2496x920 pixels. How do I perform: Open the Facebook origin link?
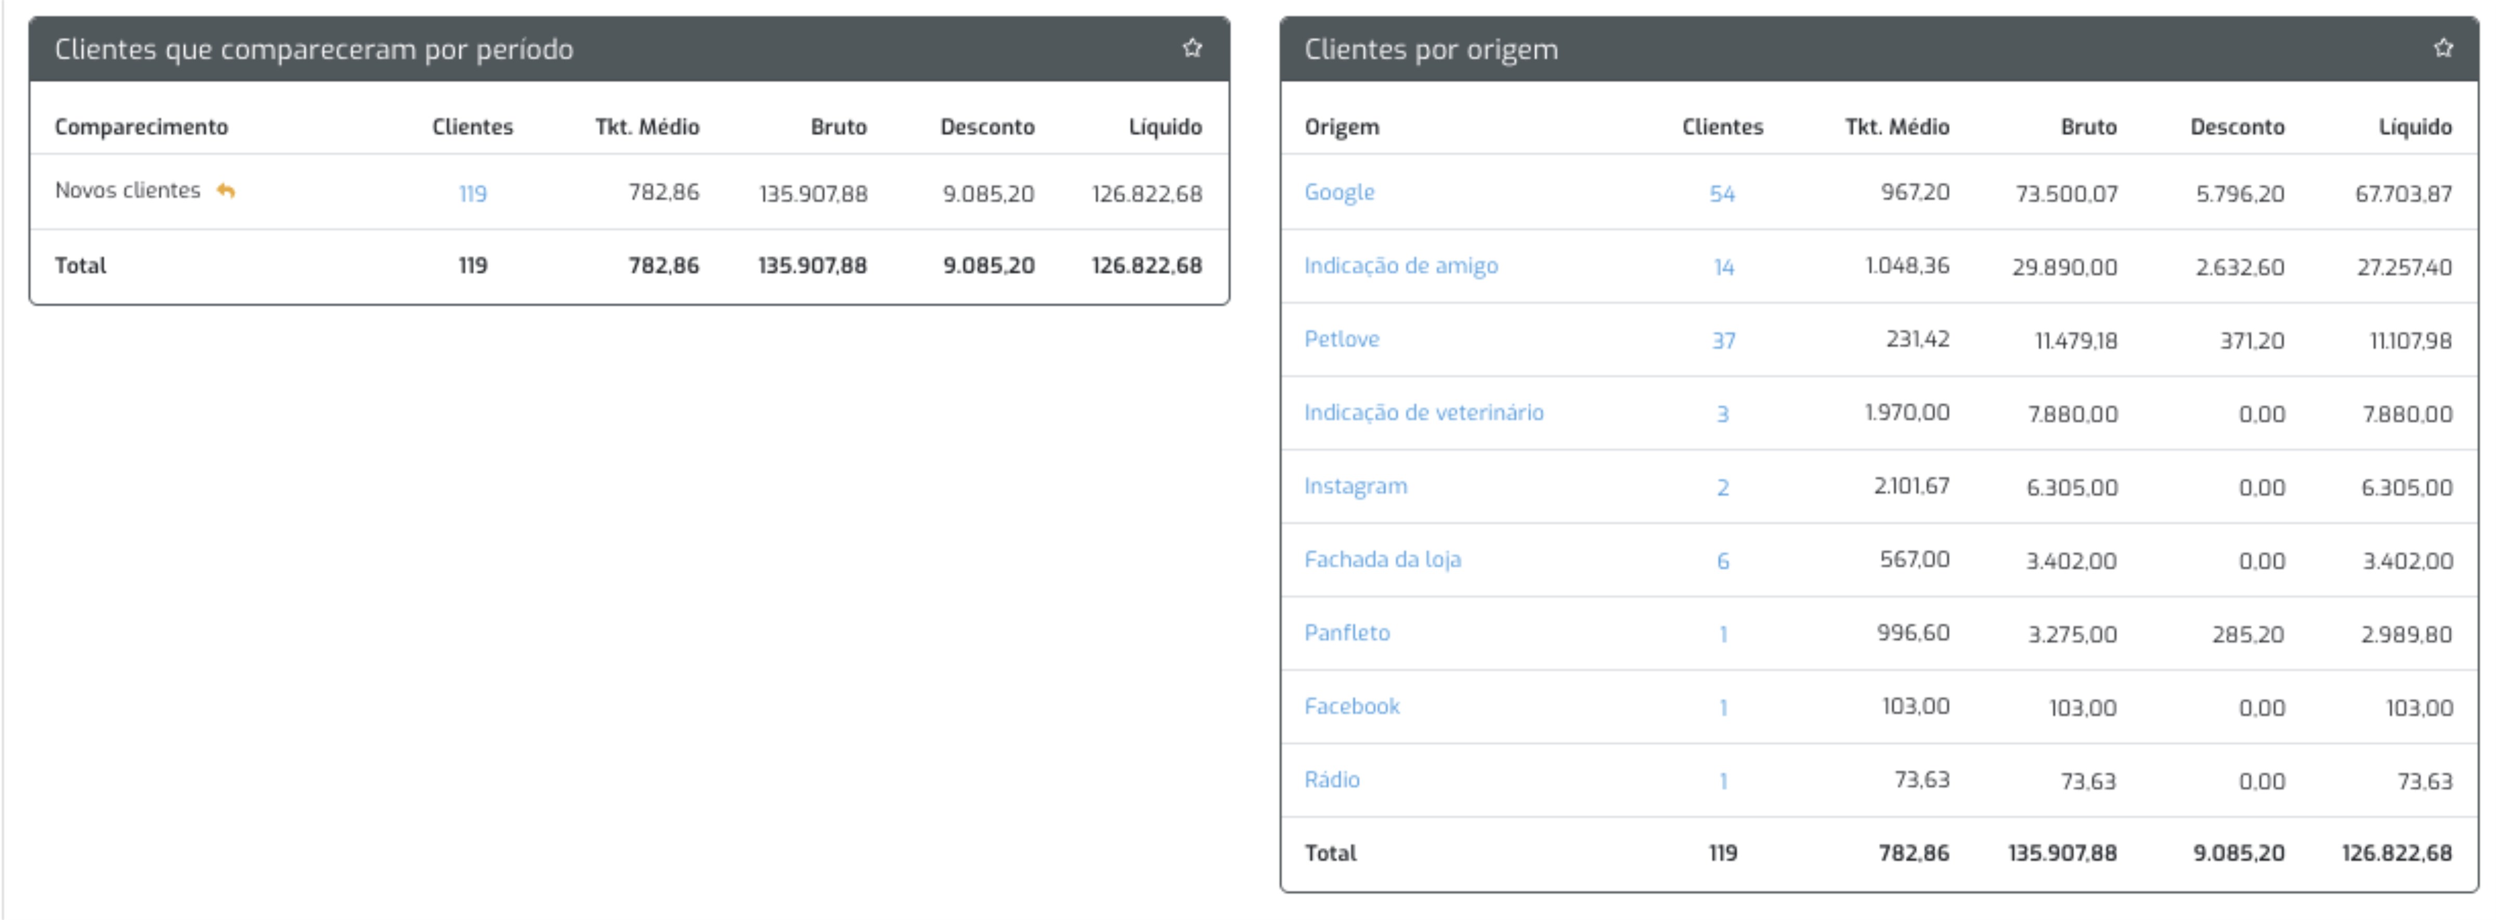1351,707
